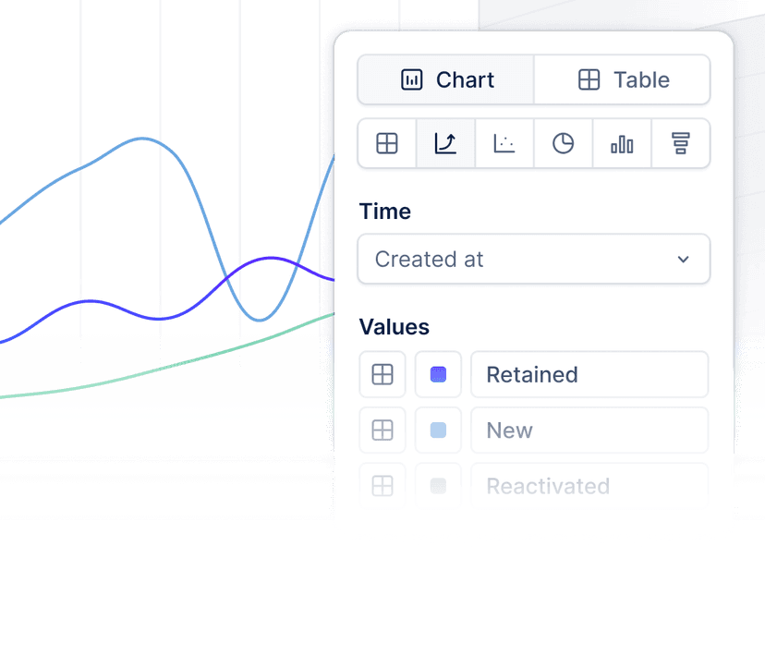Click the New value field
This screenshot has height=667, width=765.
pos(589,431)
